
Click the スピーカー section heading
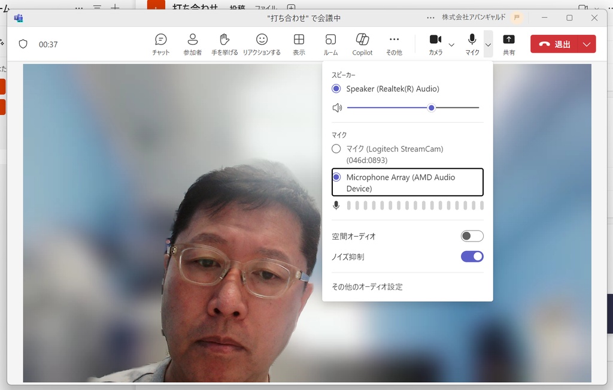pyautogui.click(x=344, y=75)
